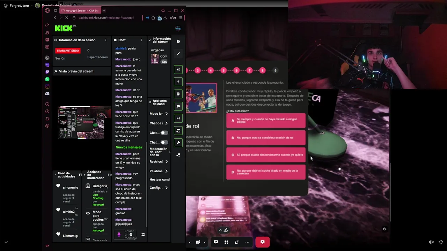447x251 pixels.
Task: Click the zoom magnifier icon on shared screen
Action: 384,229
